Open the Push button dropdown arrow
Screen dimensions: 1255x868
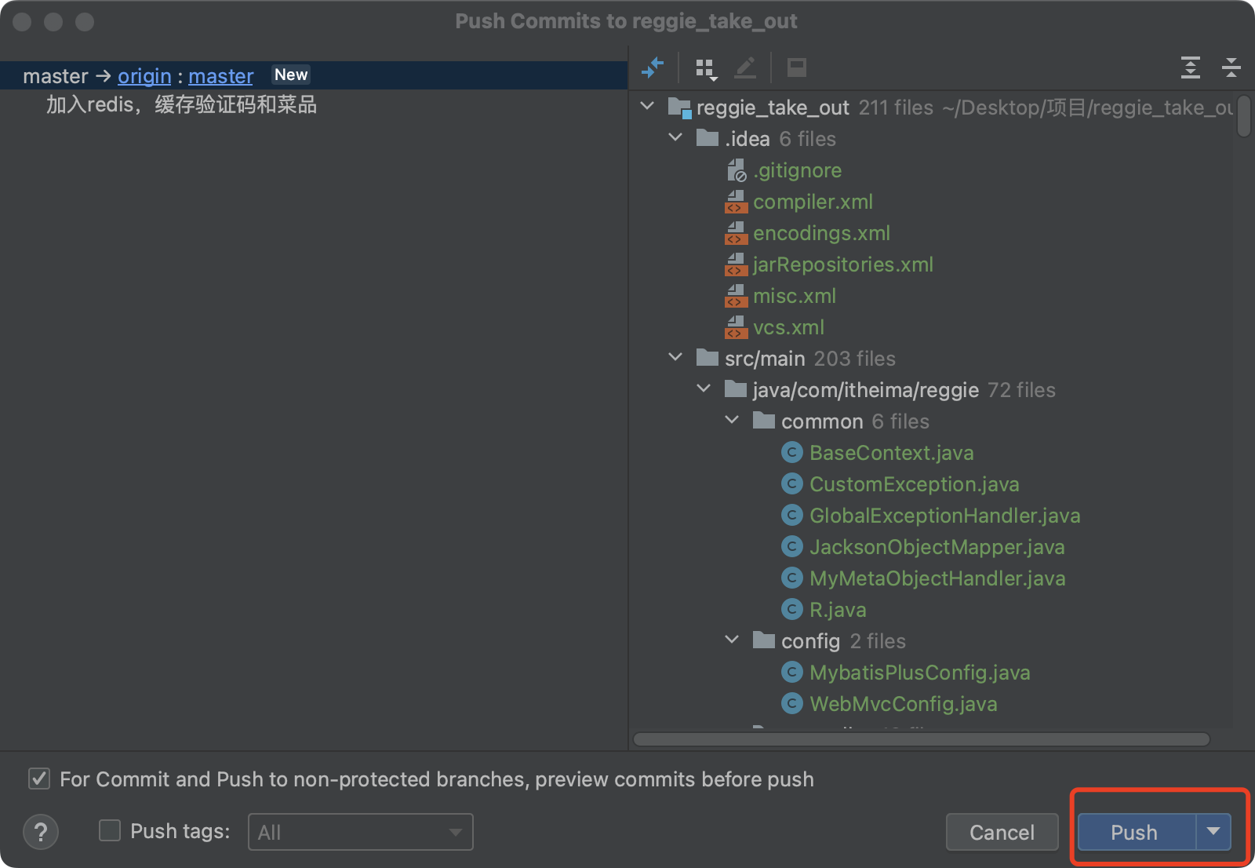pyautogui.click(x=1213, y=832)
